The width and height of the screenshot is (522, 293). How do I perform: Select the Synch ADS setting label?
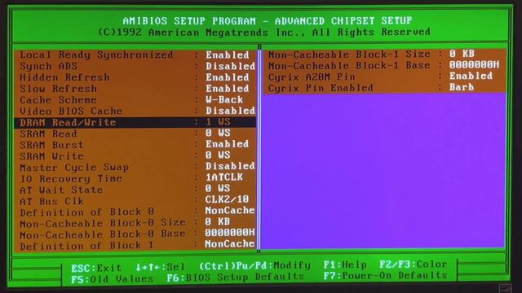[48, 67]
